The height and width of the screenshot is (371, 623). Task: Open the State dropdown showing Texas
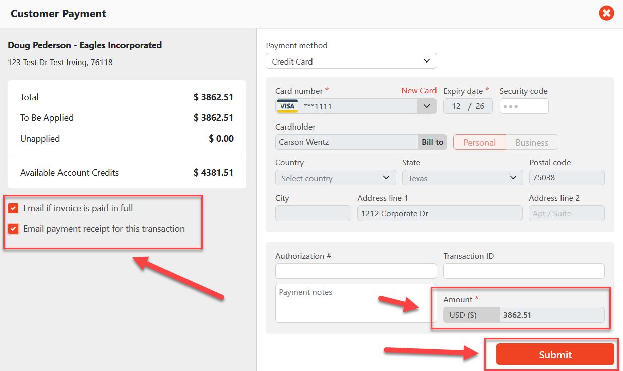[462, 177]
